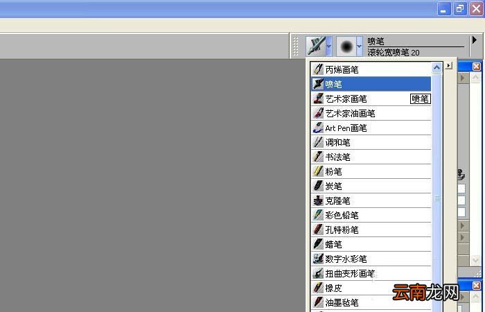
Task: Pick the 孔特粉笔 conte category
Action: pyautogui.click(x=371, y=229)
